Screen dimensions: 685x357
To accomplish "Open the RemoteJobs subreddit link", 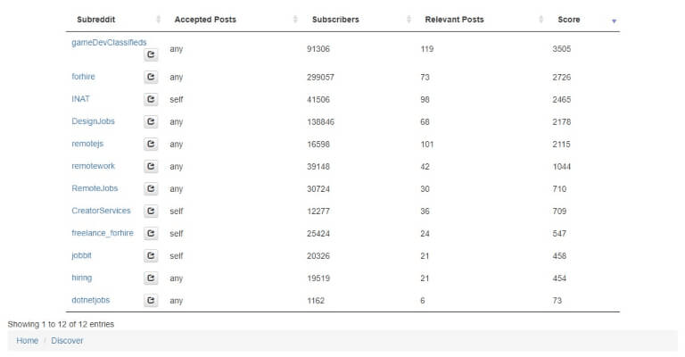I will pyautogui.click(x=95, y=188).
